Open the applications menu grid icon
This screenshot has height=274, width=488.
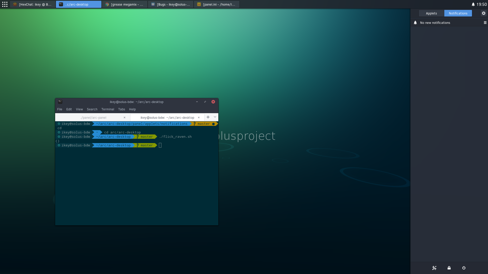pos(5,4)
